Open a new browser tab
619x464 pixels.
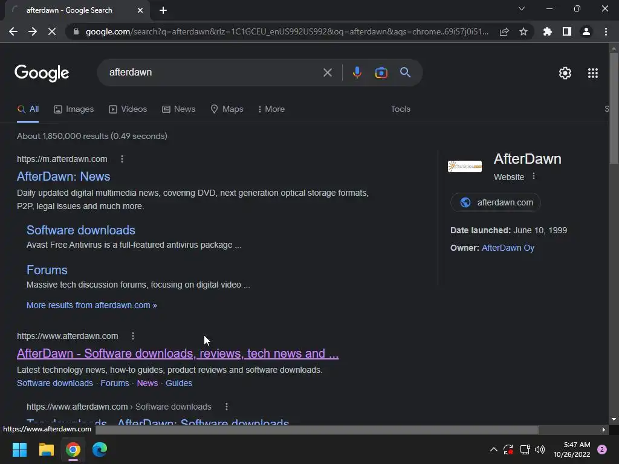coord(163,10)
